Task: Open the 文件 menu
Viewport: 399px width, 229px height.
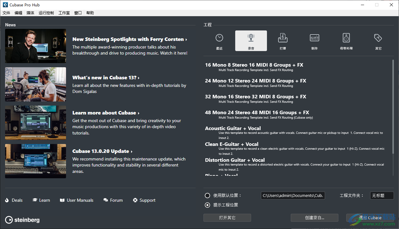Action: click(6, 13)
